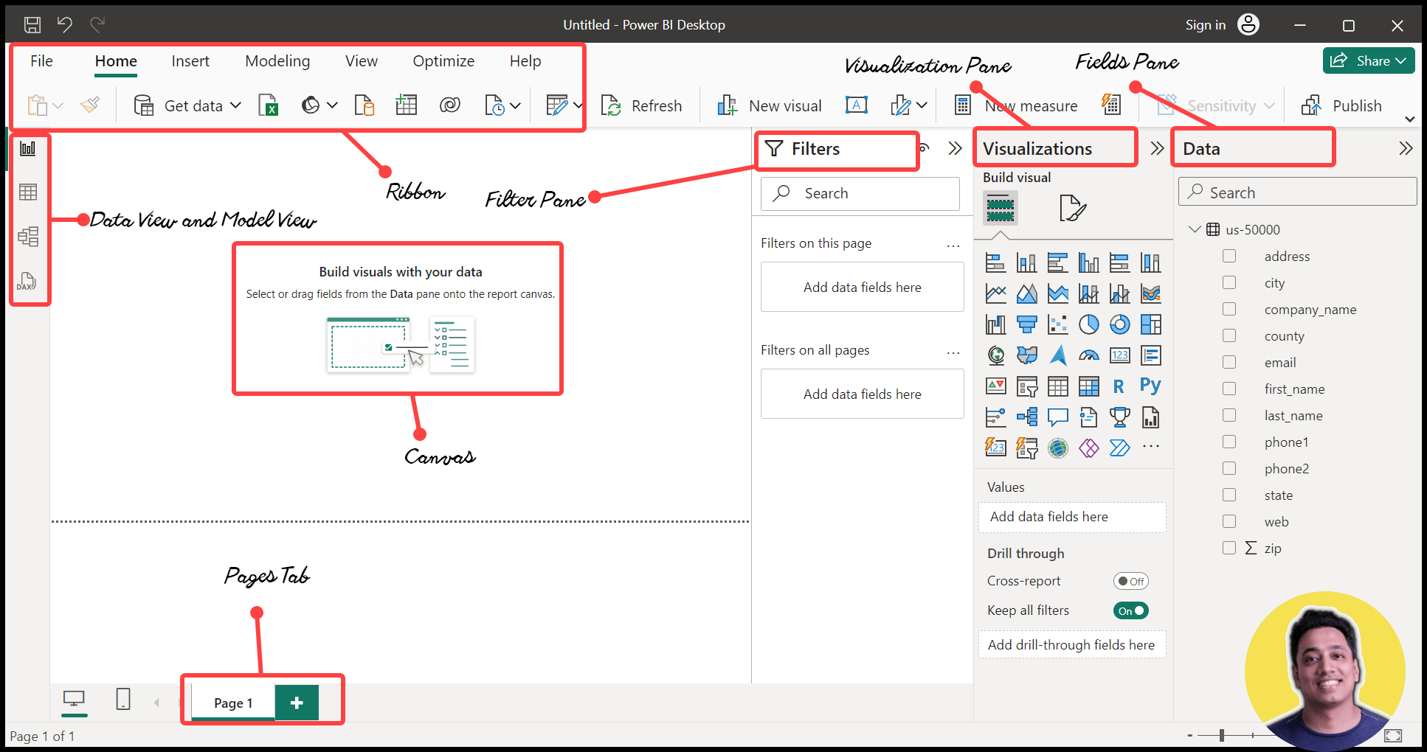
Task: Select the Card visual icon
Action: tap(1120, 355)
